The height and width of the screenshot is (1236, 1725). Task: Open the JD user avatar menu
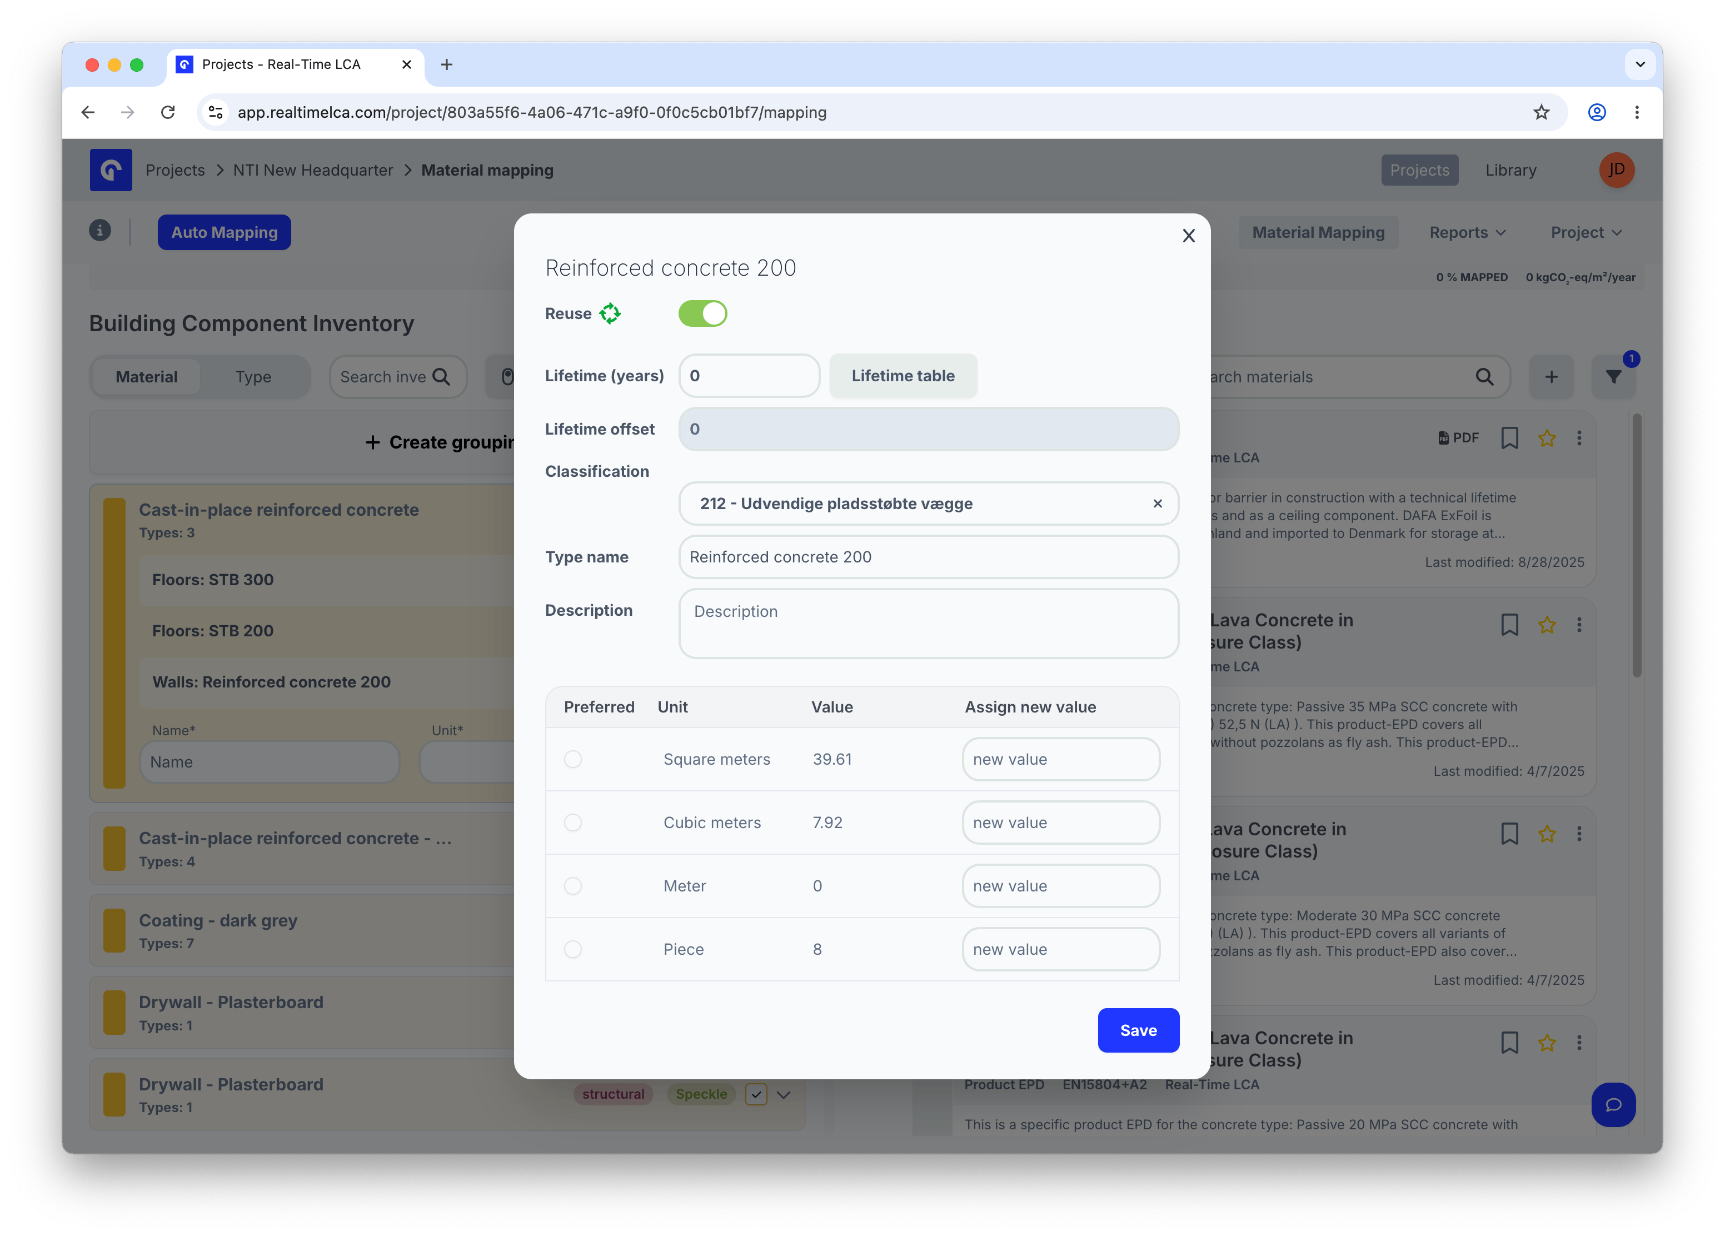tap(1616, 170)
